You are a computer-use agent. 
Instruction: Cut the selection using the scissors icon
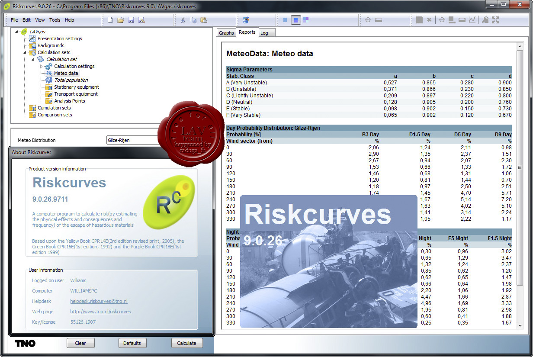tap(183, 20)
